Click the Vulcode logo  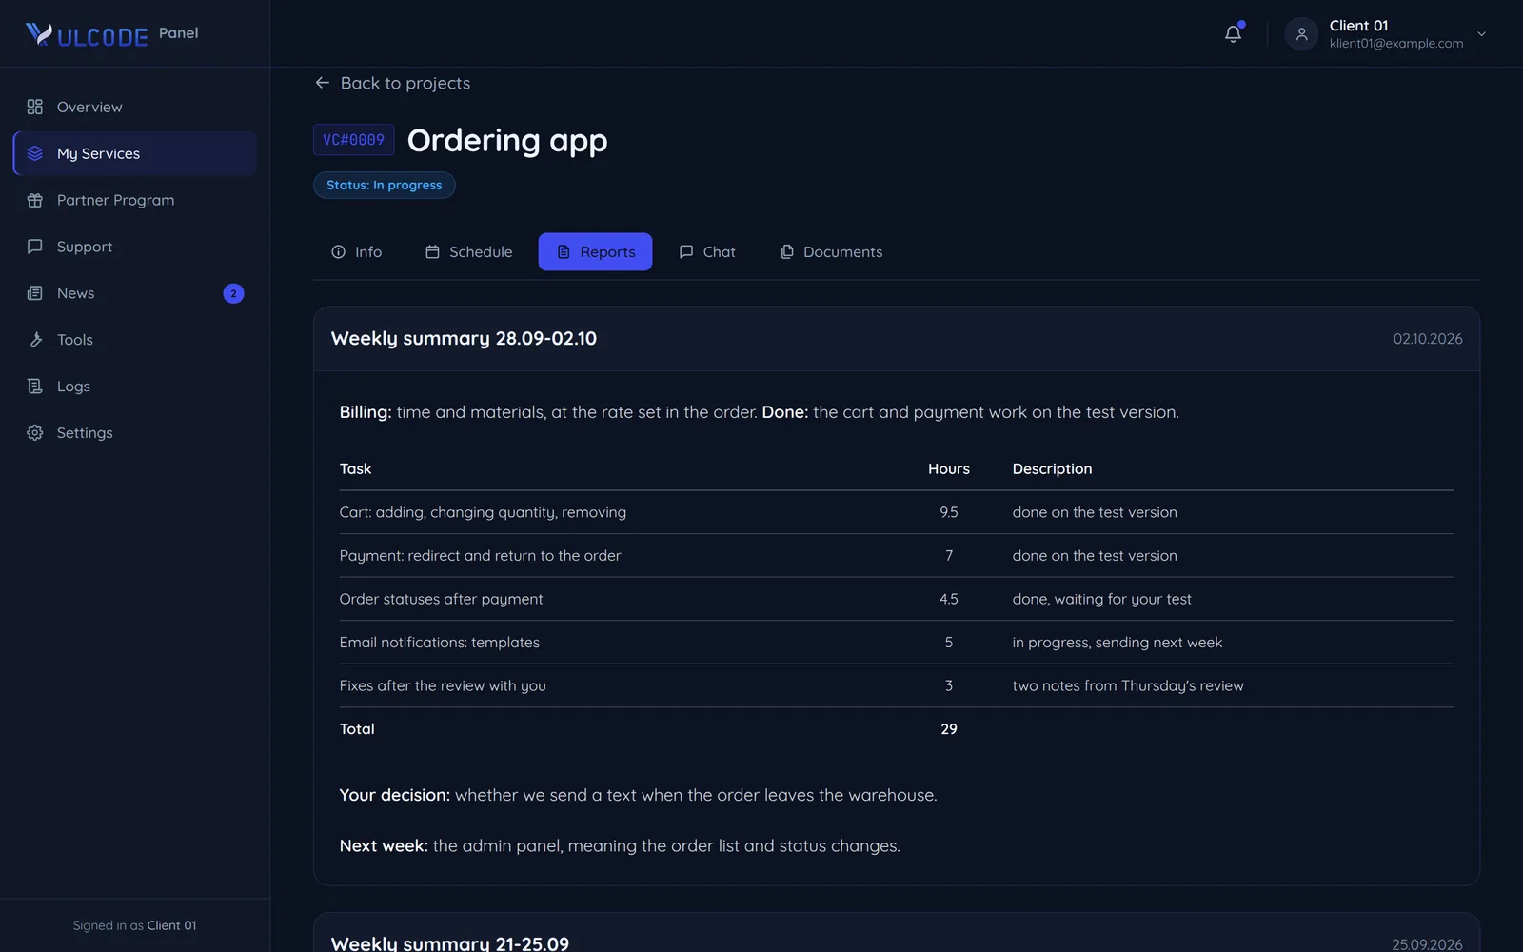pos(87,35)
